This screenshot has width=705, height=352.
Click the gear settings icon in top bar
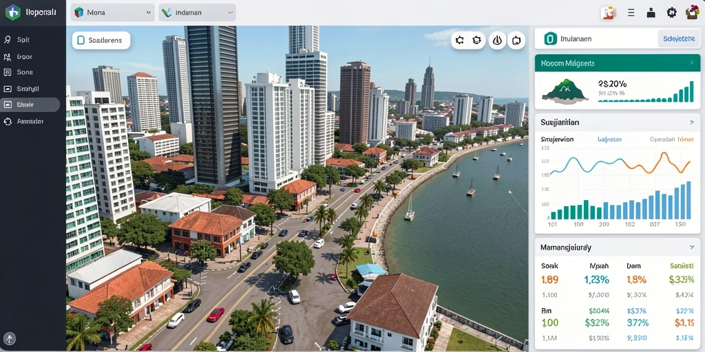671,12
